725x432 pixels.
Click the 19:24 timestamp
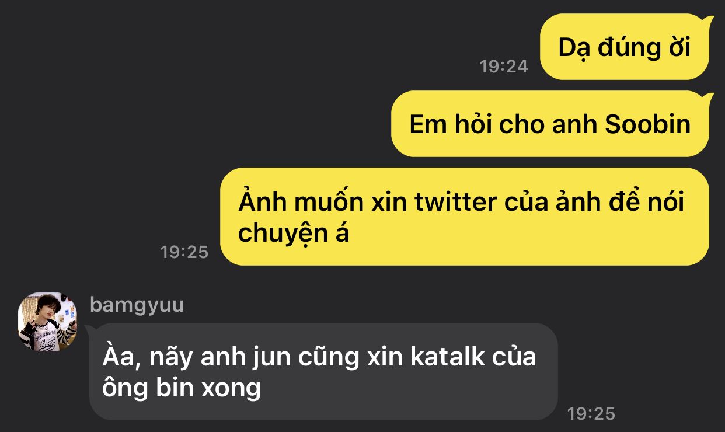tap(504, 67)
